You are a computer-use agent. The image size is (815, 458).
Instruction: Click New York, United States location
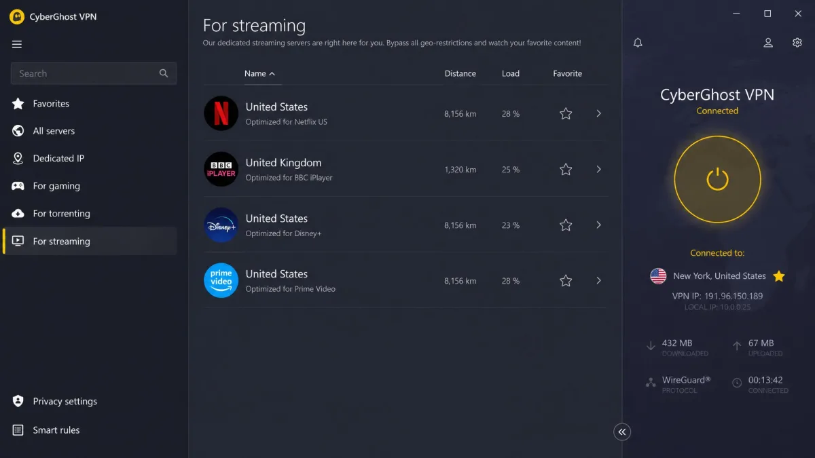click(719, 276)
